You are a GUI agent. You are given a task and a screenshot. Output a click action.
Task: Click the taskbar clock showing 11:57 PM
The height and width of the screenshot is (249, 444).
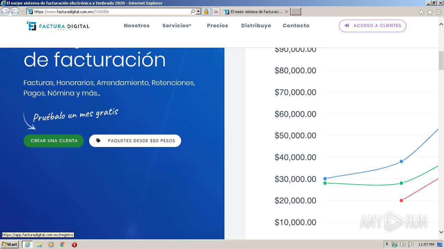coord(426,245)
